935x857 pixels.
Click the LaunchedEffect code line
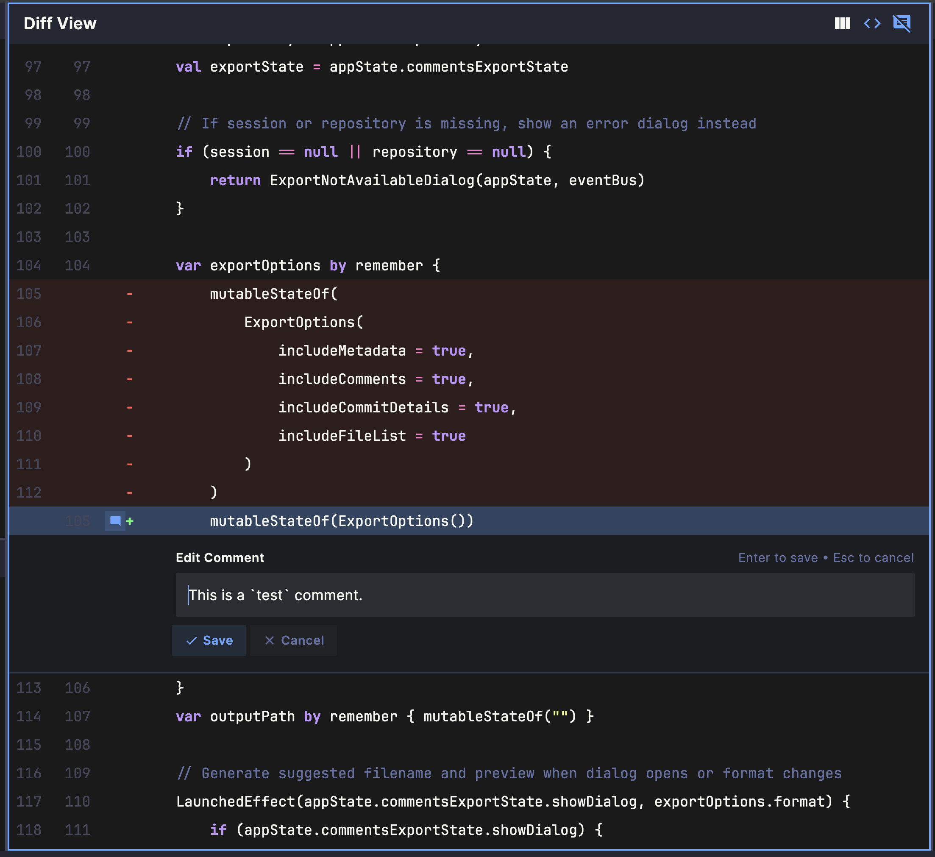pos(468,802)
